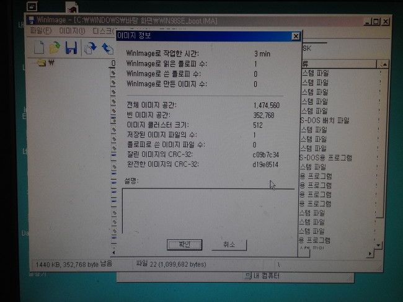The height and width of the screenshot is (302, 403).
Task: Click the 1,474,560 total image space value
Action: (267, 105)
